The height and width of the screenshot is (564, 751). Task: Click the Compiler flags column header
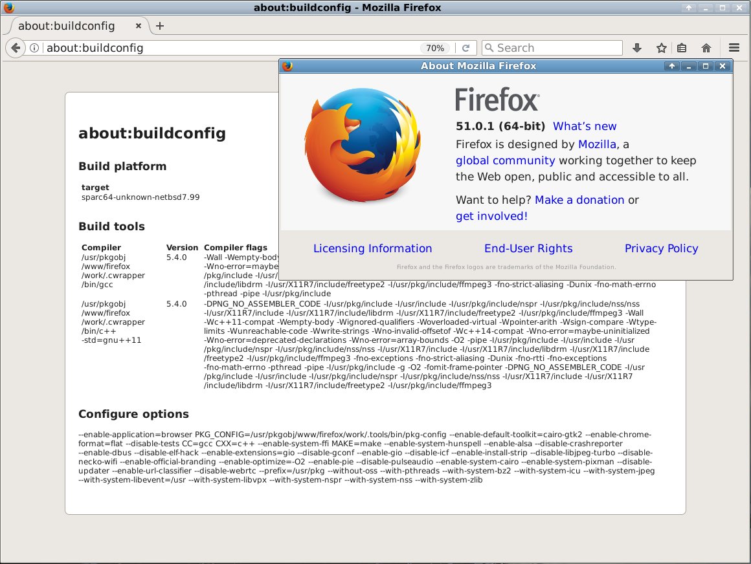pos(236,248)
